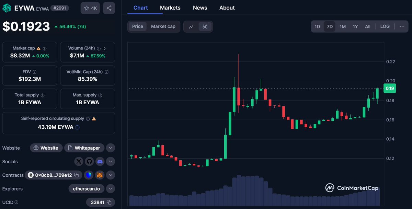Set chart range to 1D
Screen dimensions: 412x209
click(317, 26)
